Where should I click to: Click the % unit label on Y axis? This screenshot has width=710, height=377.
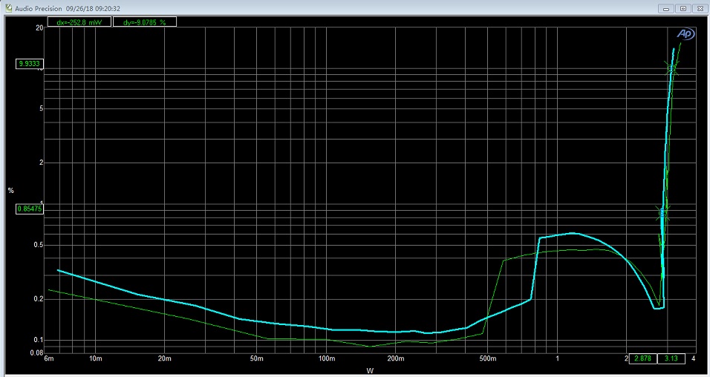(10, 191)
